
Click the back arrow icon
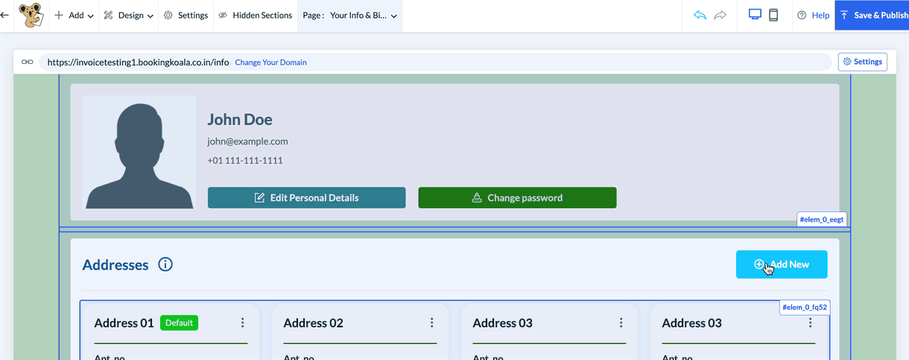[x=4, y=15]
